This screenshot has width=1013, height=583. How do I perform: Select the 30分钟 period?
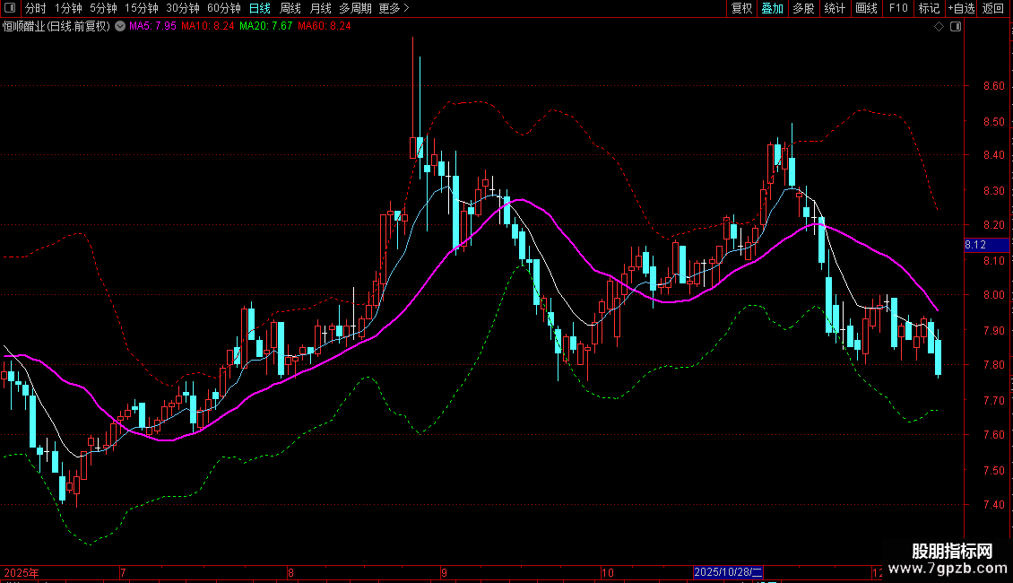pos(183,8)
